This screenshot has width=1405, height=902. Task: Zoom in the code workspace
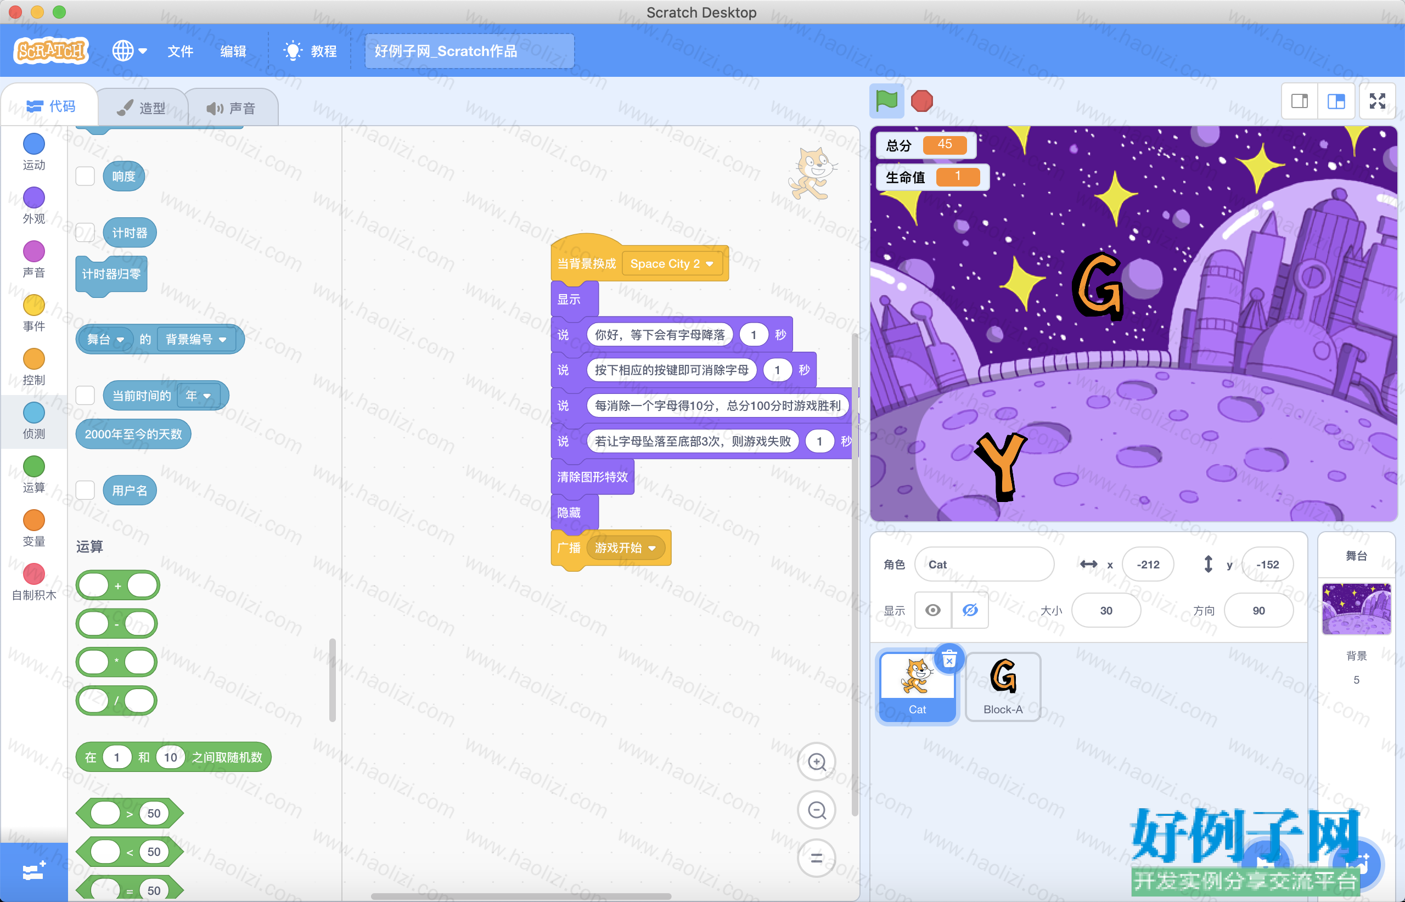[x=817, y=762]
